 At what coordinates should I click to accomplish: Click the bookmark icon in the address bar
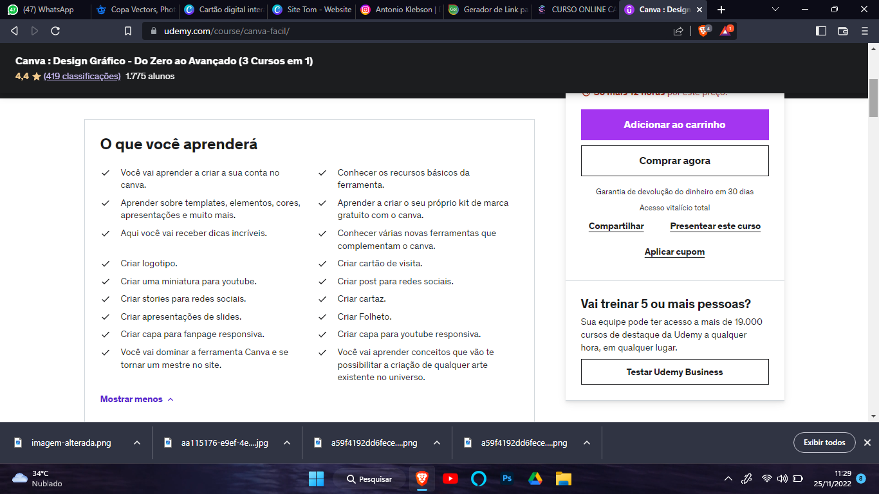[128, 31]
